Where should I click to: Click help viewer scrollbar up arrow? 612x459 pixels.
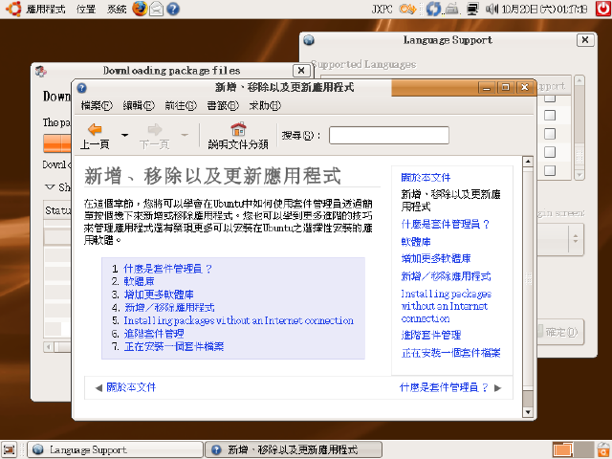[528, 161]
